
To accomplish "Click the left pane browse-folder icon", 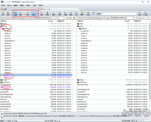I will coord(68,18).
